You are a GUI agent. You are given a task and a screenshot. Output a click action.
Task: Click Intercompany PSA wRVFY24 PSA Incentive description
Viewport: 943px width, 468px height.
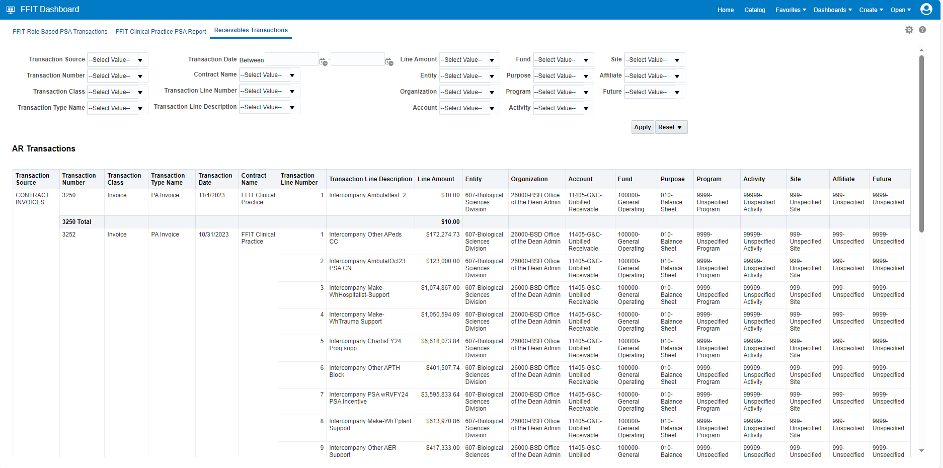tap(368, 398)
